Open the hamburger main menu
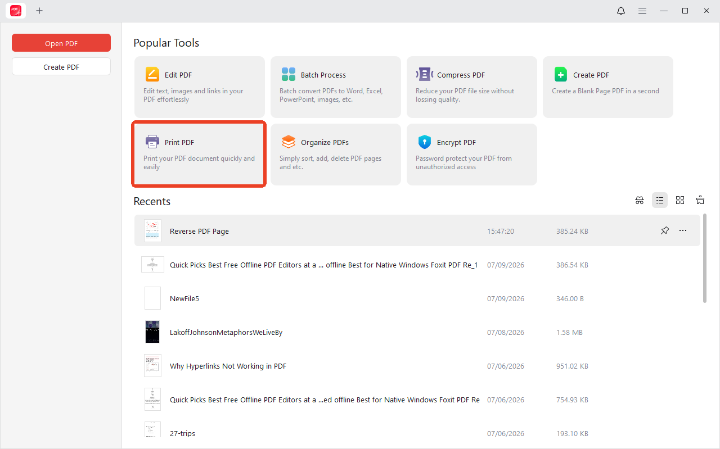Image resolution: width=720 pixels, height=449 pixels. point(642,11)
